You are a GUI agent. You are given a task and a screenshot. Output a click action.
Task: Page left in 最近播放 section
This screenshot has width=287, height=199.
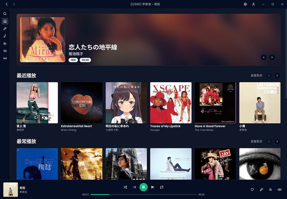pyautogui.click(x=269, y=75)
